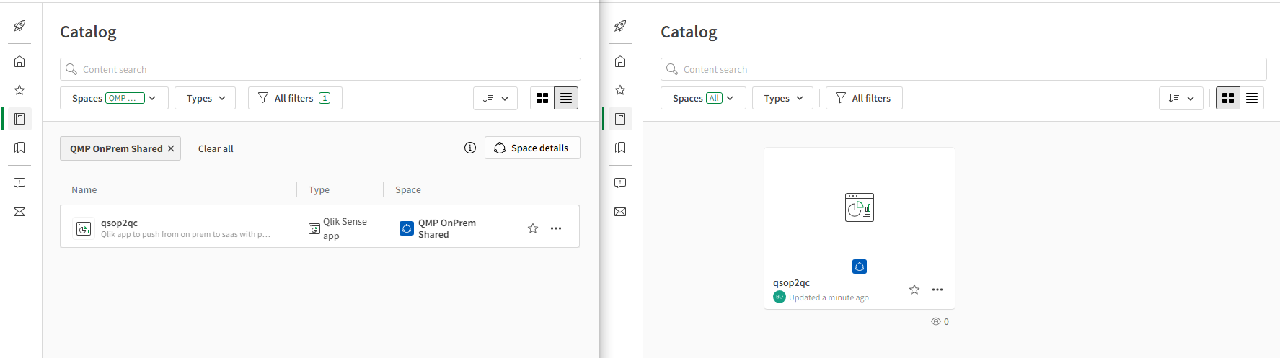Click rocket icon in left window sidebar
The width and height of the screenshot is (1280, 358).
(19, 26)
